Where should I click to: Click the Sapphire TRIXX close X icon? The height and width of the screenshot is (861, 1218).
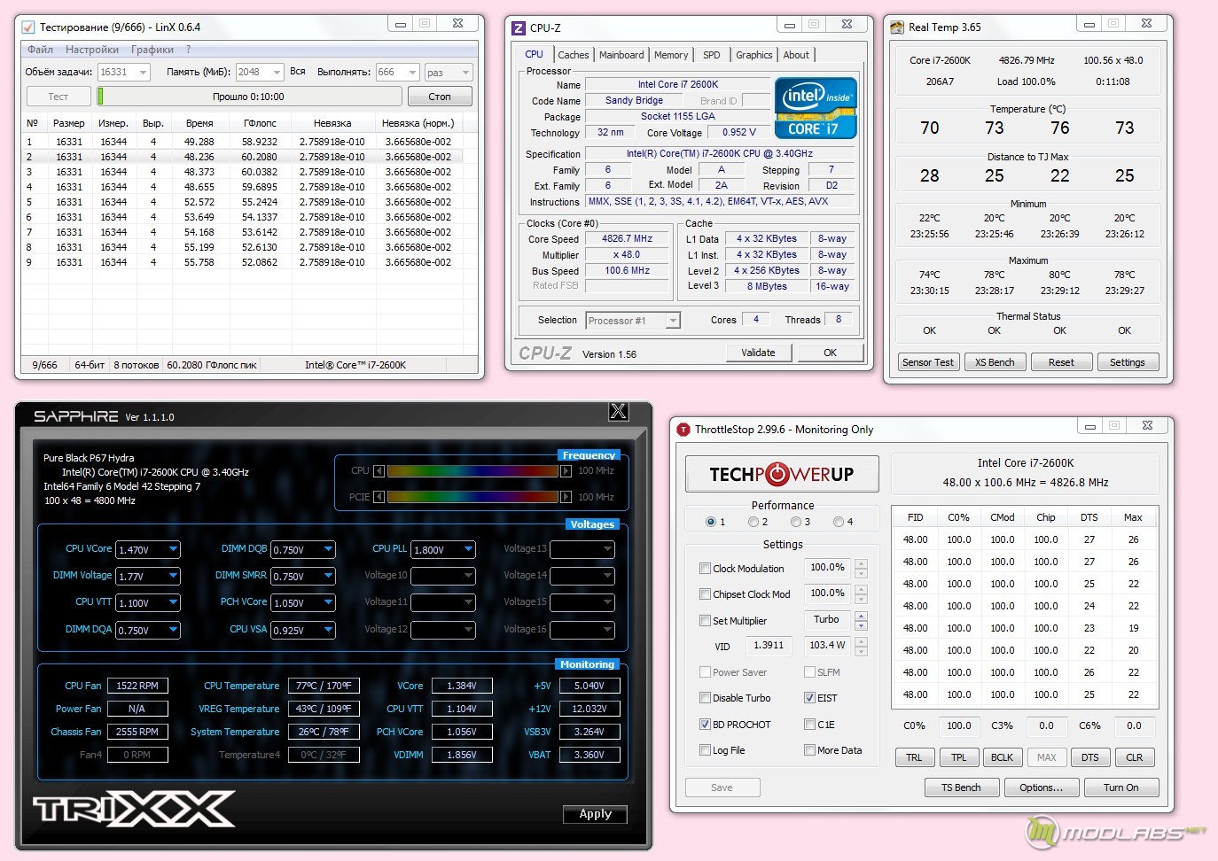[618, 411]
